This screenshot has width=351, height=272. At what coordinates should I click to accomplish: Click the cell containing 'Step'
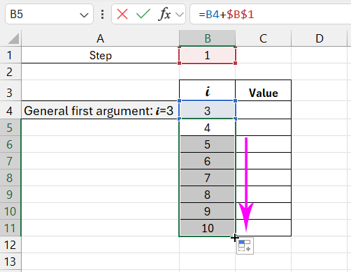tap(100, 55)
